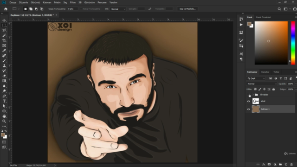This screenshot has width=297, height=167.
Task: Select the Pen tool
Action: click(x=4, y=96)
